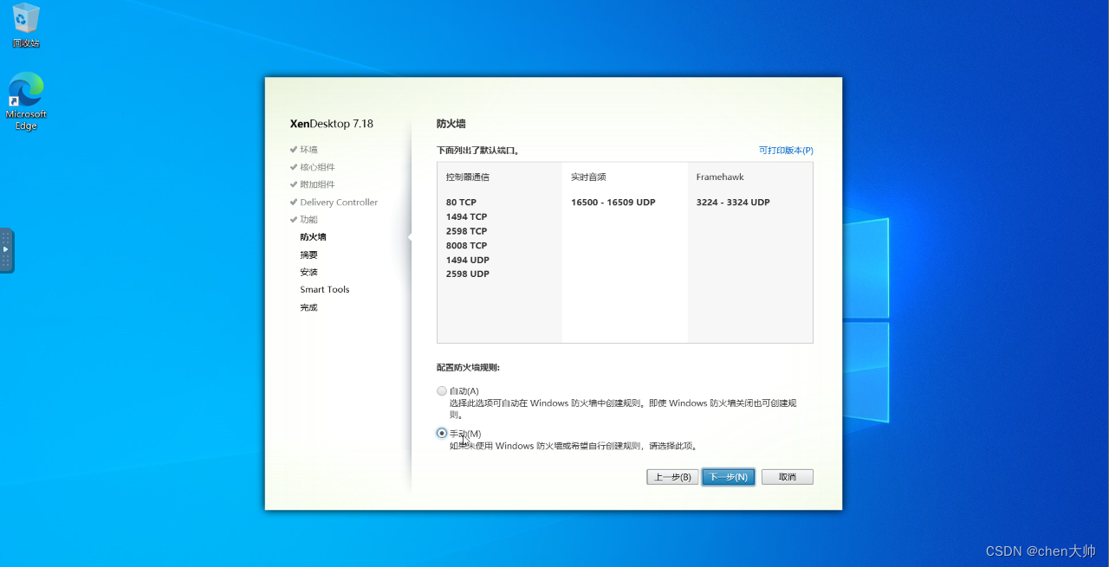
Task: Go to the Delivery Controller step
Action: (339, 203)
